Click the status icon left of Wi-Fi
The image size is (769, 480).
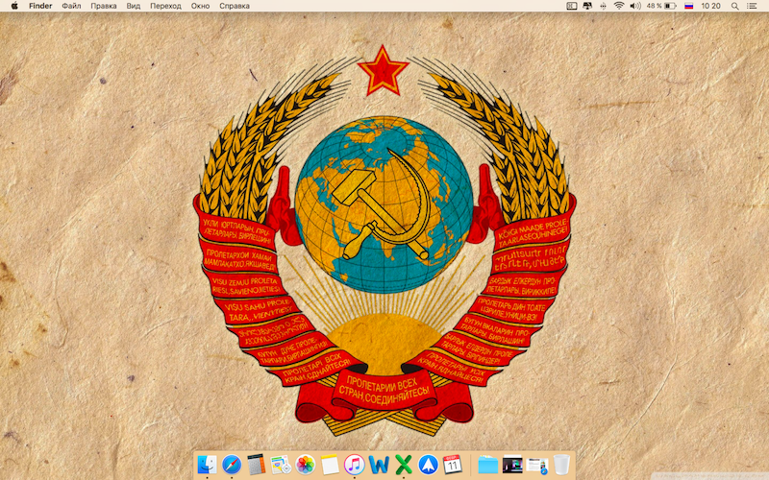tap(603, 6)
